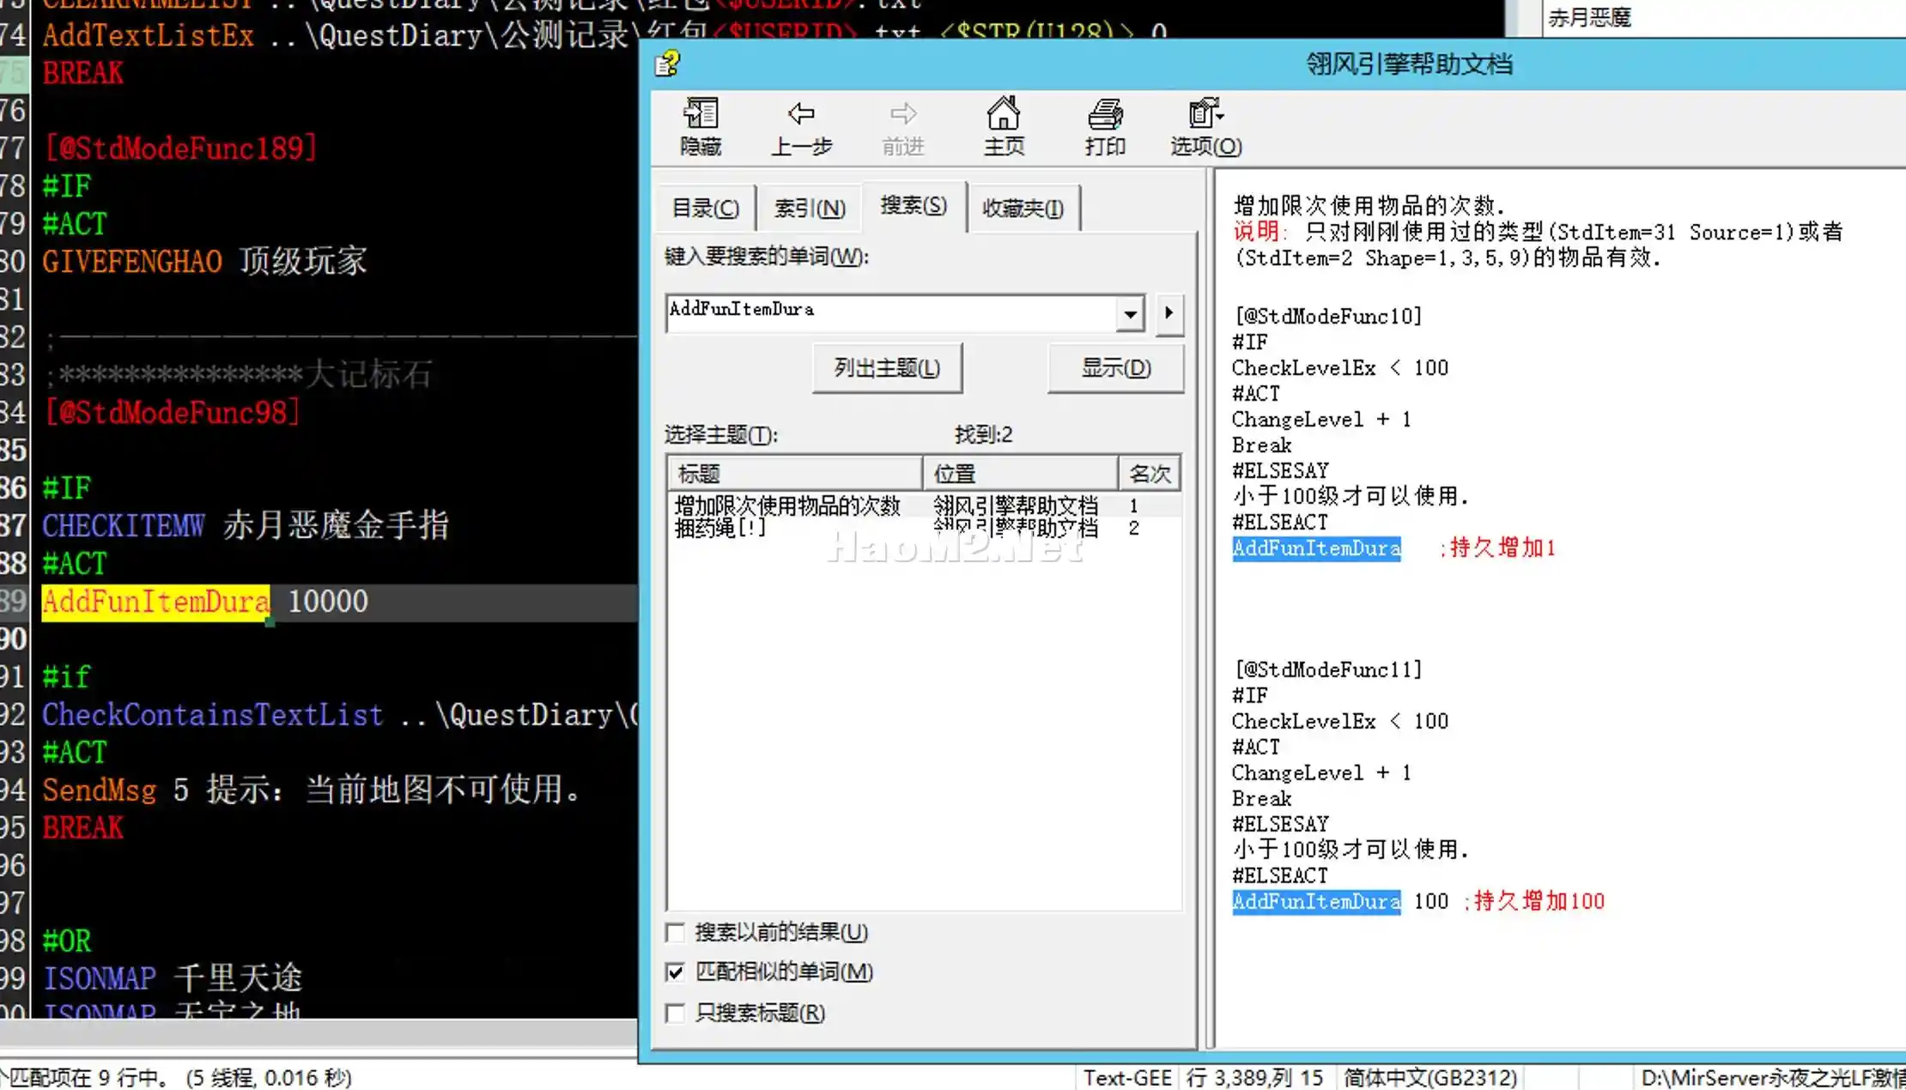The width and height of the screenshot is (1906, 1090).
Task: Click BREAK on editor line 95
Action: [x=83, y=828]
